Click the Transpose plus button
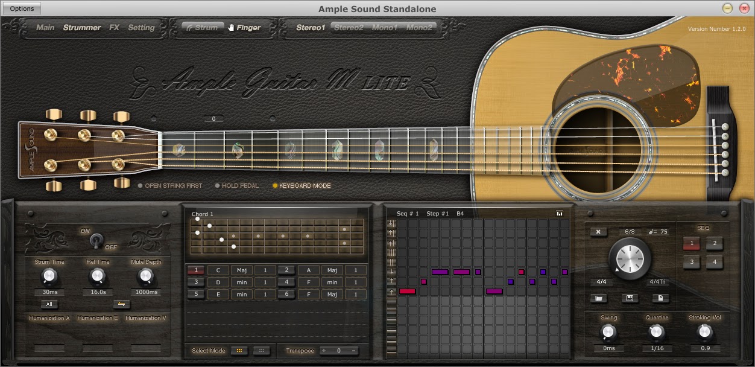Image resolution: width=755 pixels, height=367 pixels. coord(324,350)
